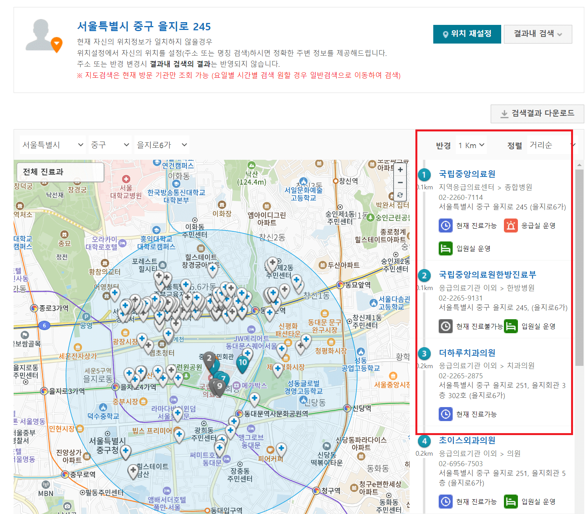The width and height of the screenshot is (587, 514).
Task: Click teal map marker number 7
Action: (x=224, y=378)
